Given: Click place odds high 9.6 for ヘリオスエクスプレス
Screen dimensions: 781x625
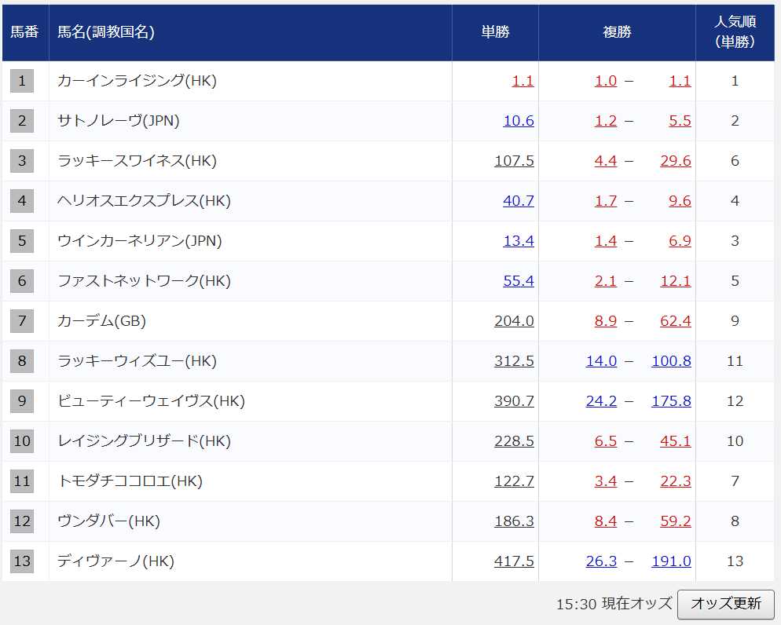Looking at the screenshot, I should pos(680,201).
